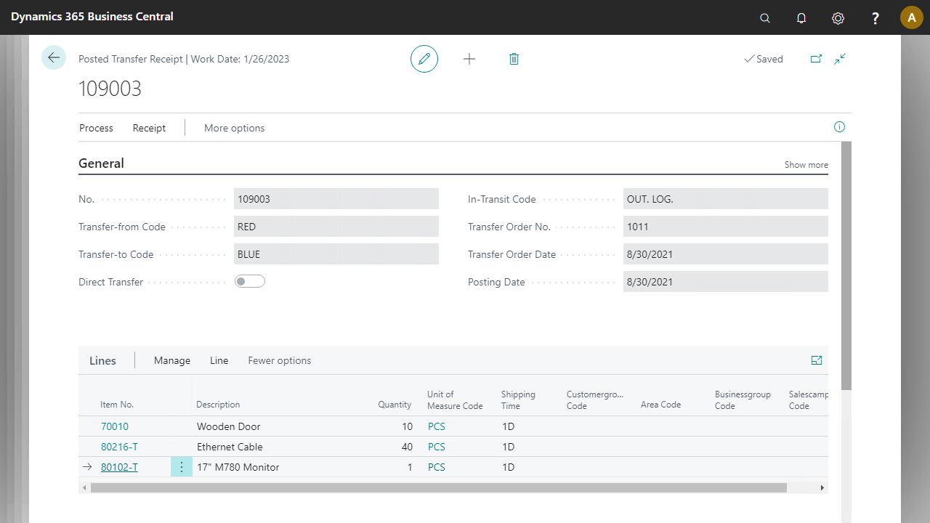The image size is (930, 523).
Task: Click the Businessgroup Code column header
Action: 743,400
